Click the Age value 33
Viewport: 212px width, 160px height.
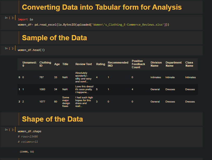click(x=56, y=77)
